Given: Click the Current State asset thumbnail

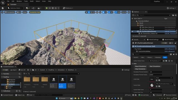Looking at the screenshot, I should pyautogui.click(x=152, y=85).
